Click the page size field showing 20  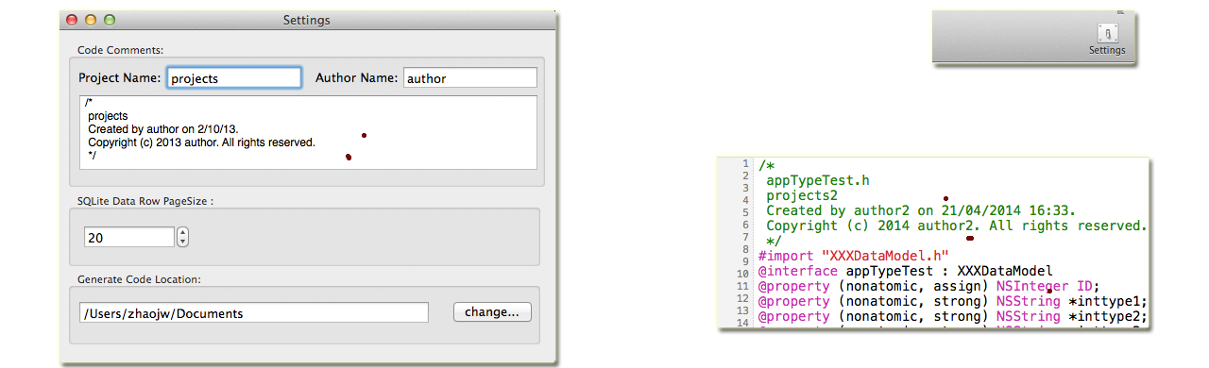pos(129,238)
